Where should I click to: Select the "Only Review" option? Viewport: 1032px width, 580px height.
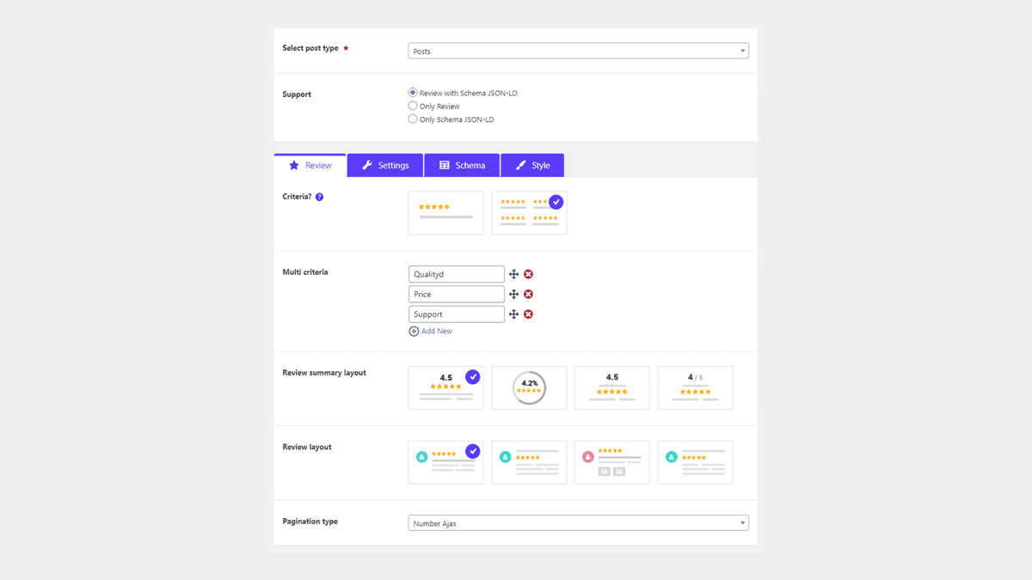pos(413,105)
